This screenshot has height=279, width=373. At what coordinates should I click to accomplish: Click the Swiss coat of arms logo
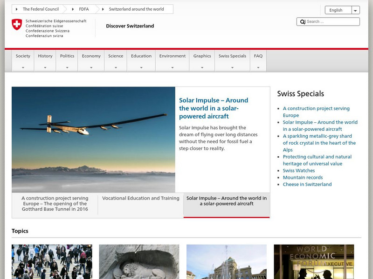tap(17, 25)
